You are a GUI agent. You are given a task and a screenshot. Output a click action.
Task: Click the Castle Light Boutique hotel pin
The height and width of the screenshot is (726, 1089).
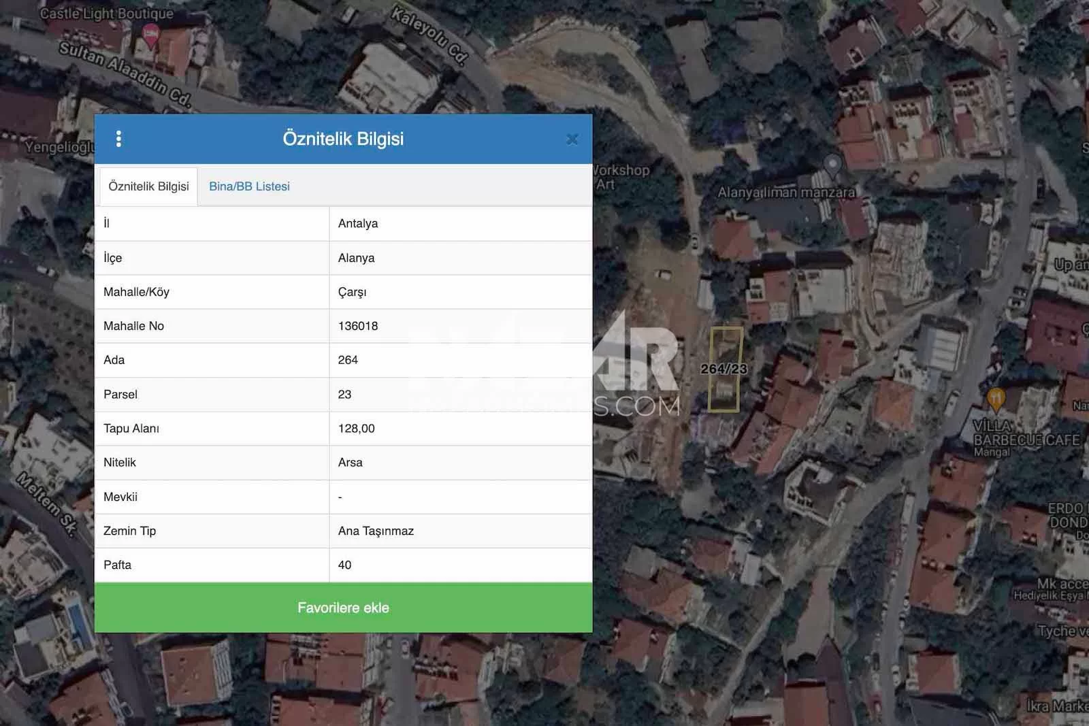[150, 33]
